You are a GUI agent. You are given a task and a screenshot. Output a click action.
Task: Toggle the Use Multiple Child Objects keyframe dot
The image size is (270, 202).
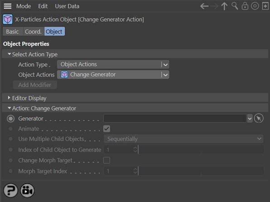(x=10, y=139)
